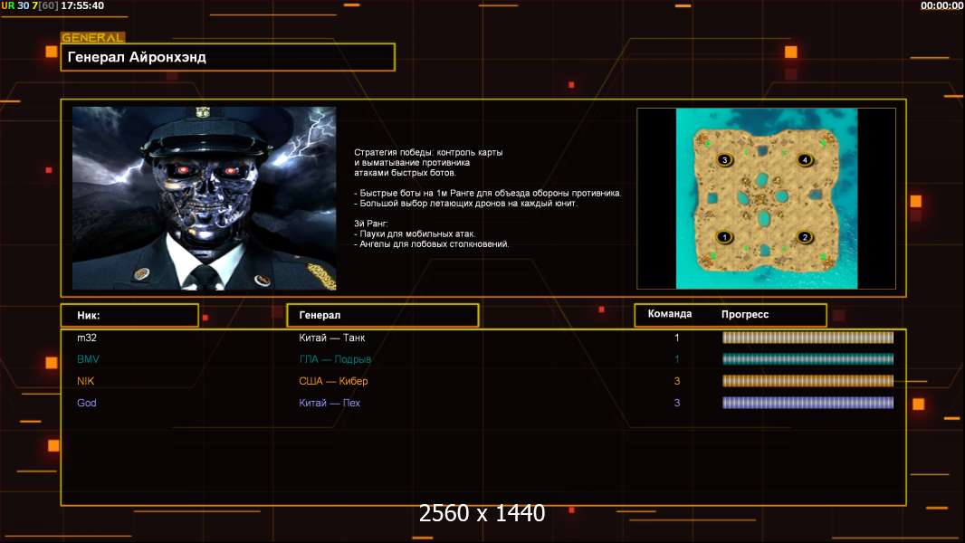
Task: Select player m32 nickname
Action: tap(87, 338)
